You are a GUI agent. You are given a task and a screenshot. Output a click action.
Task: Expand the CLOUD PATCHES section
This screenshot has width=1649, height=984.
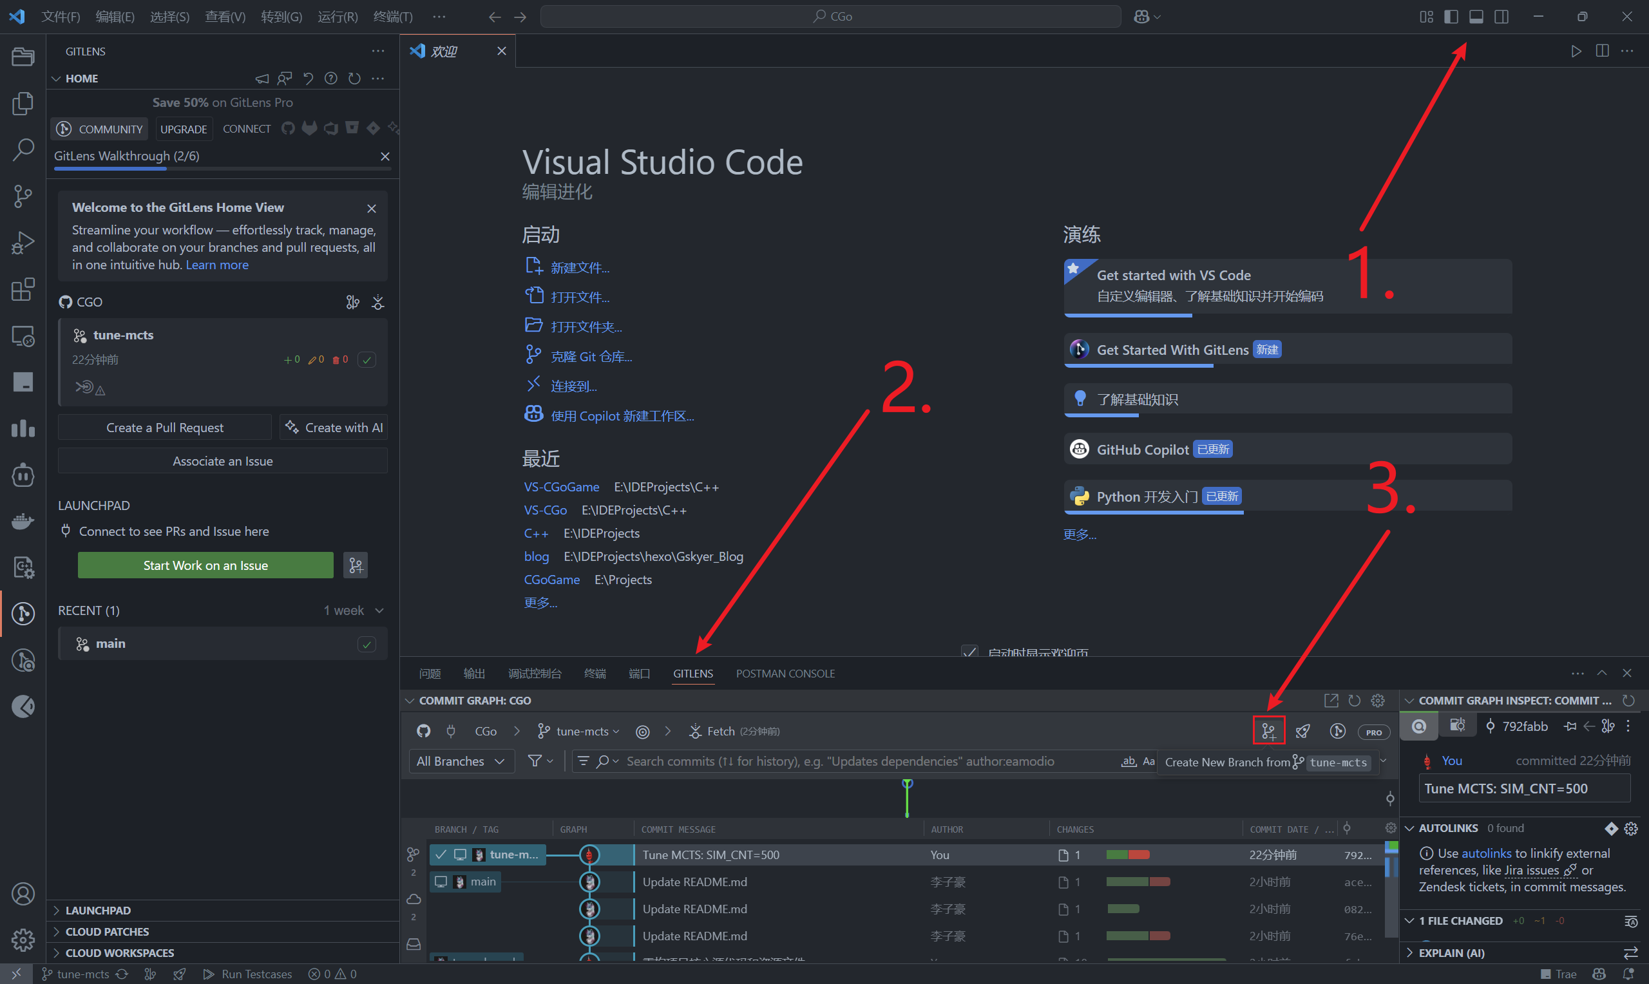click(223, 931)
